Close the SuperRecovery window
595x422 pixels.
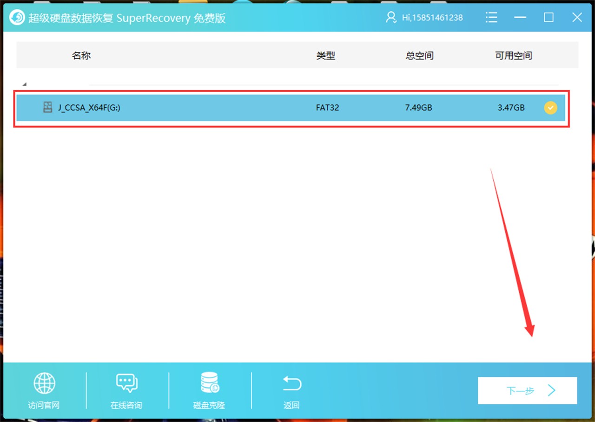pos(577,18)
